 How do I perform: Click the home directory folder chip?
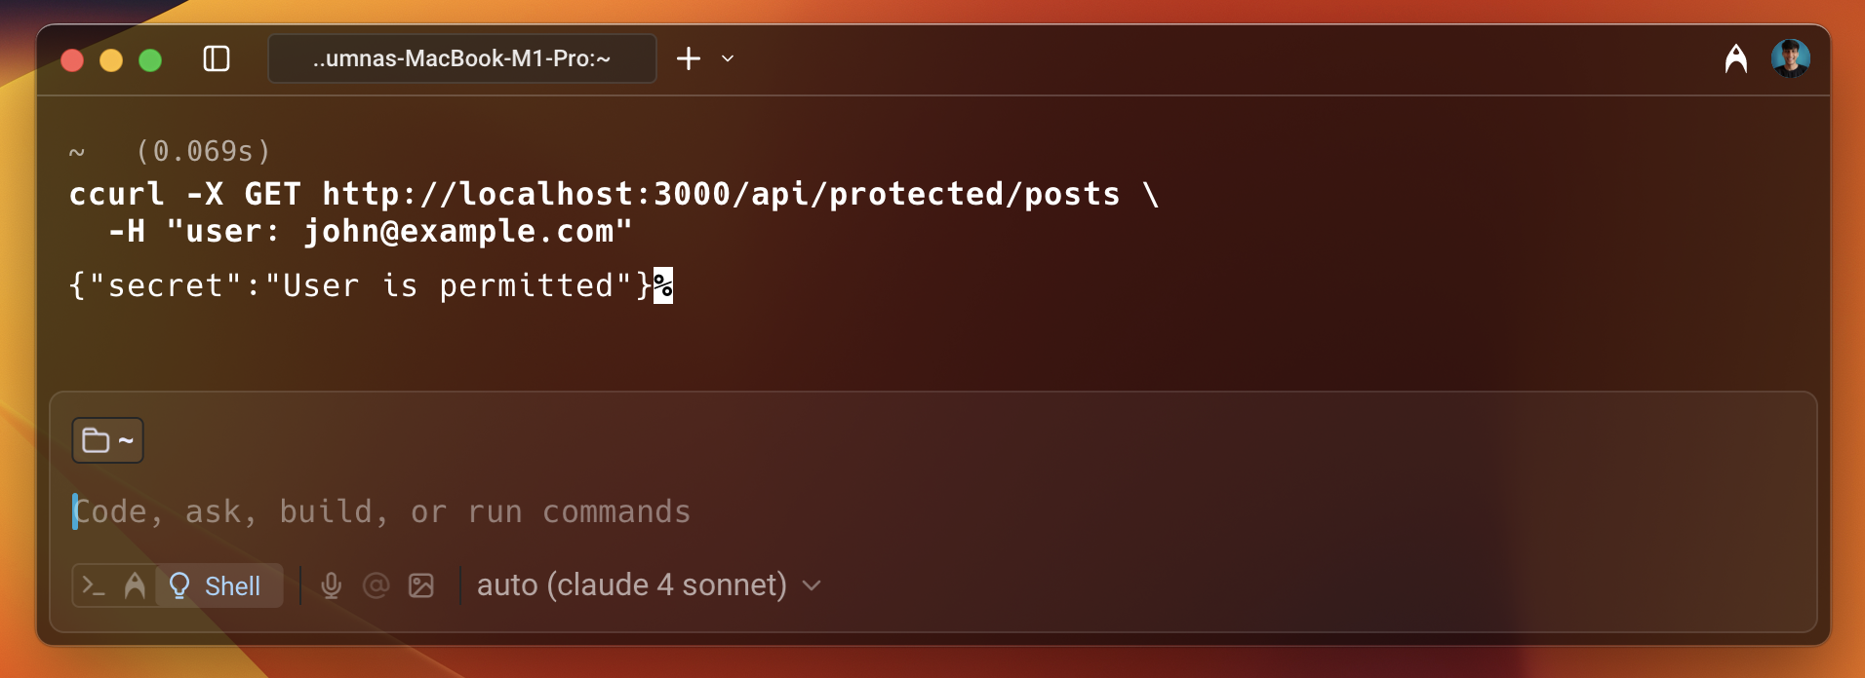[x=107, y=439]
